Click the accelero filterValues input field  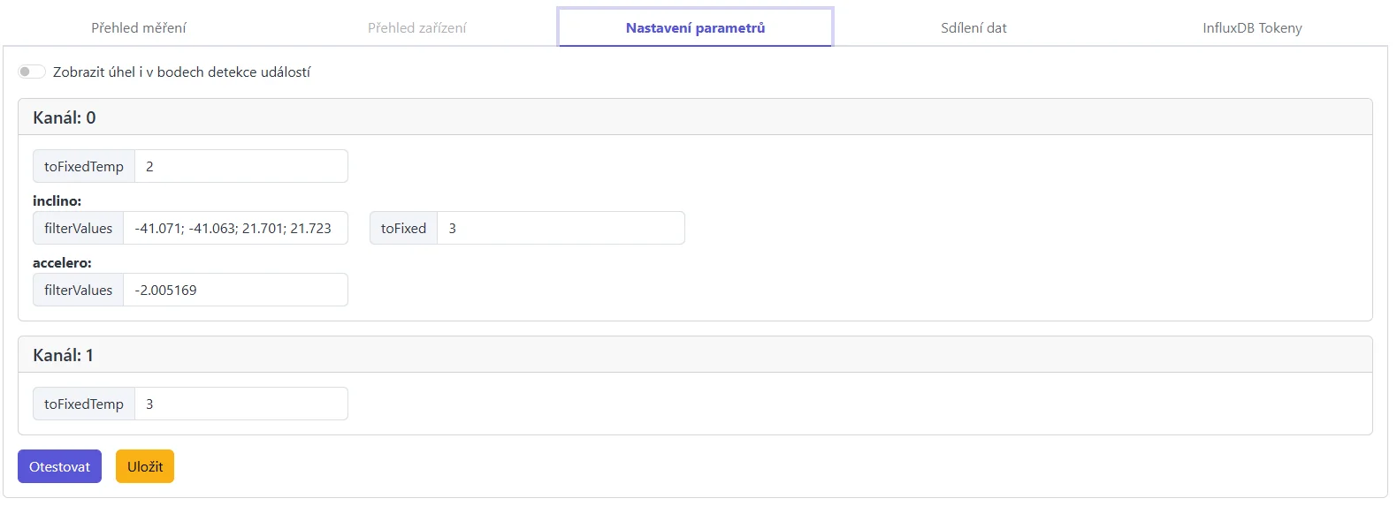(234, 290)
